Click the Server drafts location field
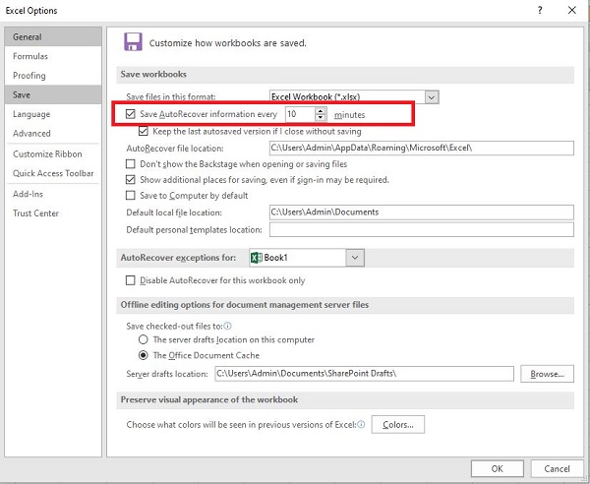Screen dimensions: 590x484 coord(364,374)
